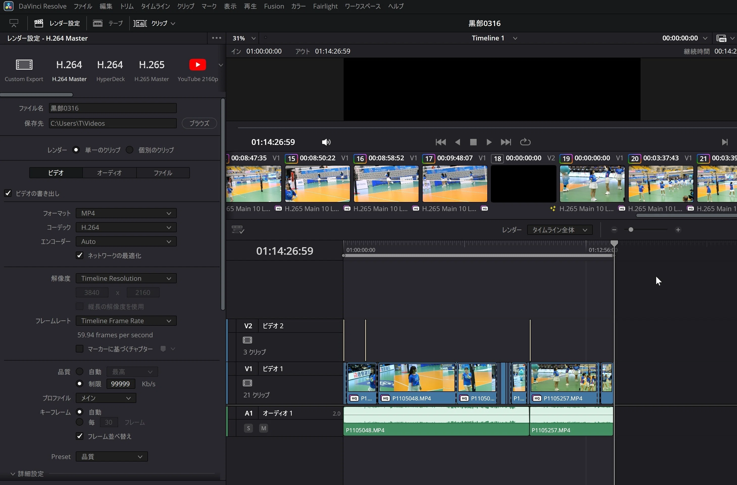Click the top-left monitor output icon
The height and width of the screenshot is (485, 737).
[x=14, y=23]
